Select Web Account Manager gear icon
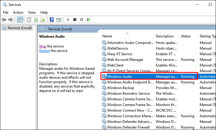 pyautogui.click(x=104, y=60)
